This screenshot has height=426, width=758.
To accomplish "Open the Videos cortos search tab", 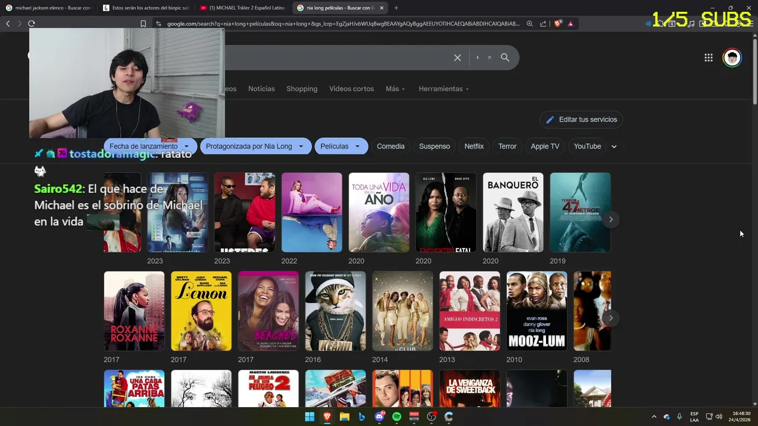I will [x=351, y=89].
